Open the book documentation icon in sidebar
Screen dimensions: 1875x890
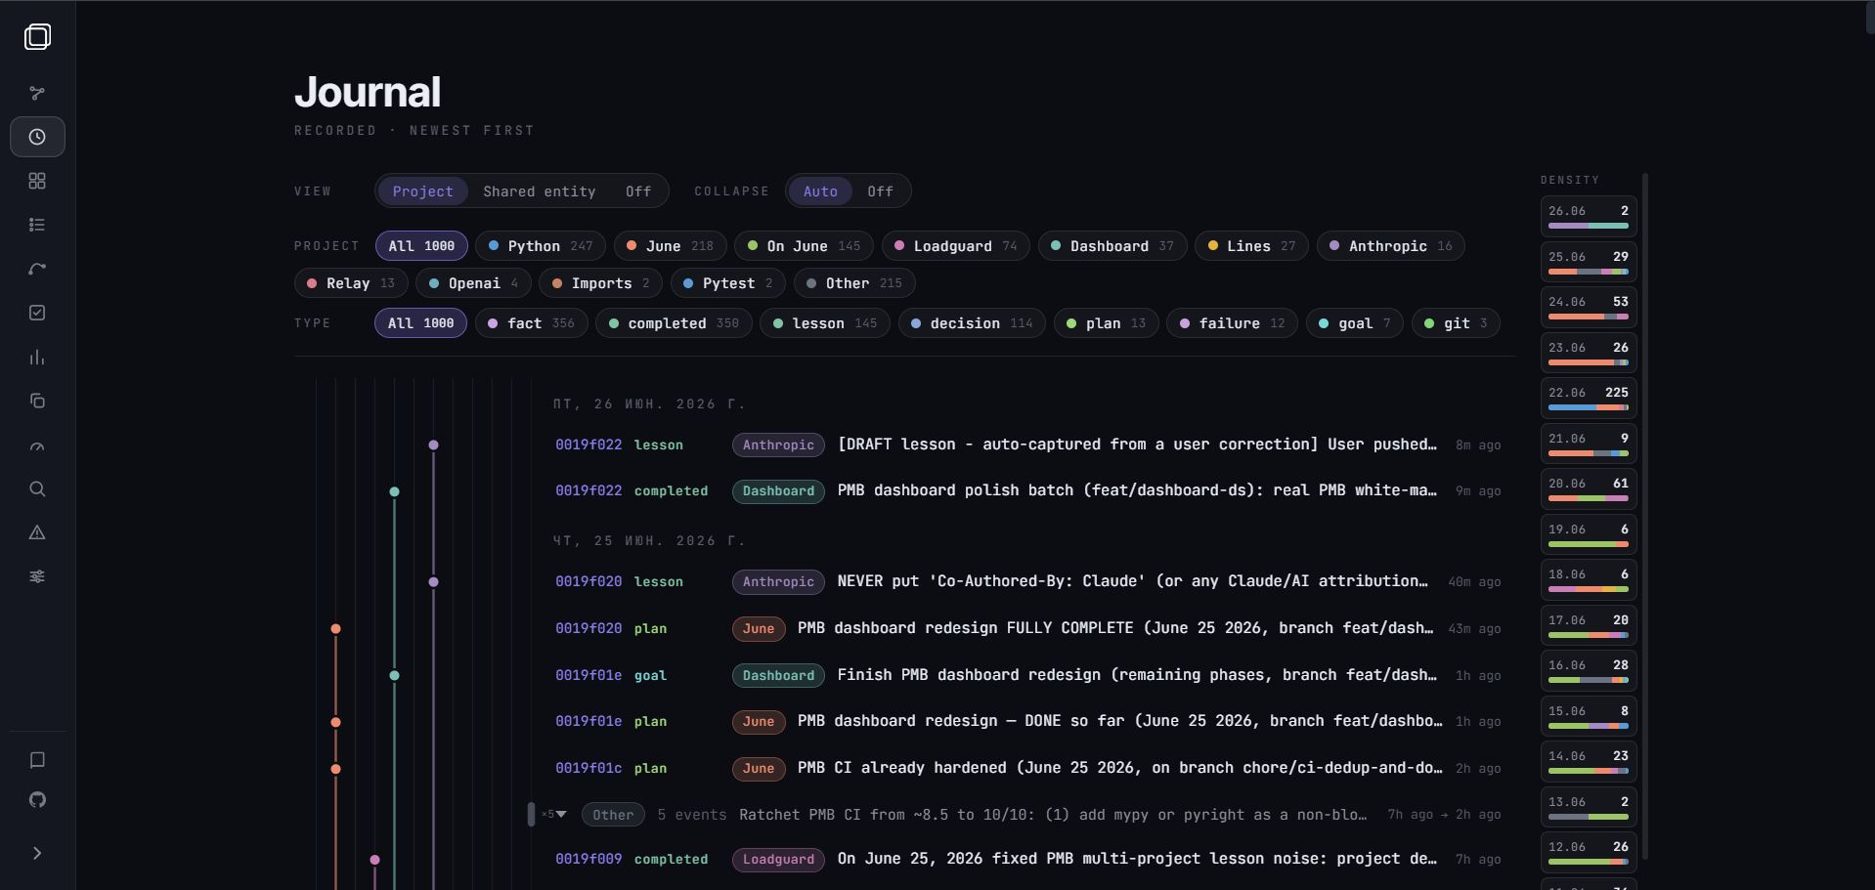tap(37, 760)
